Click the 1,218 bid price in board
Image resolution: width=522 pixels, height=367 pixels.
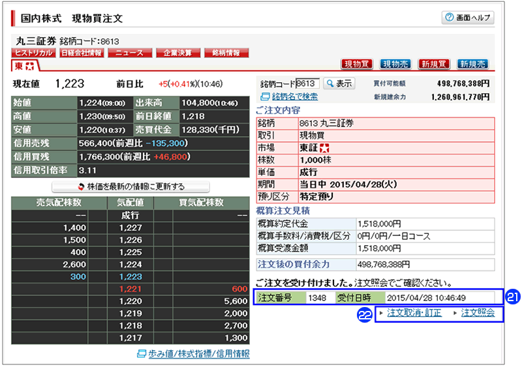130,325
